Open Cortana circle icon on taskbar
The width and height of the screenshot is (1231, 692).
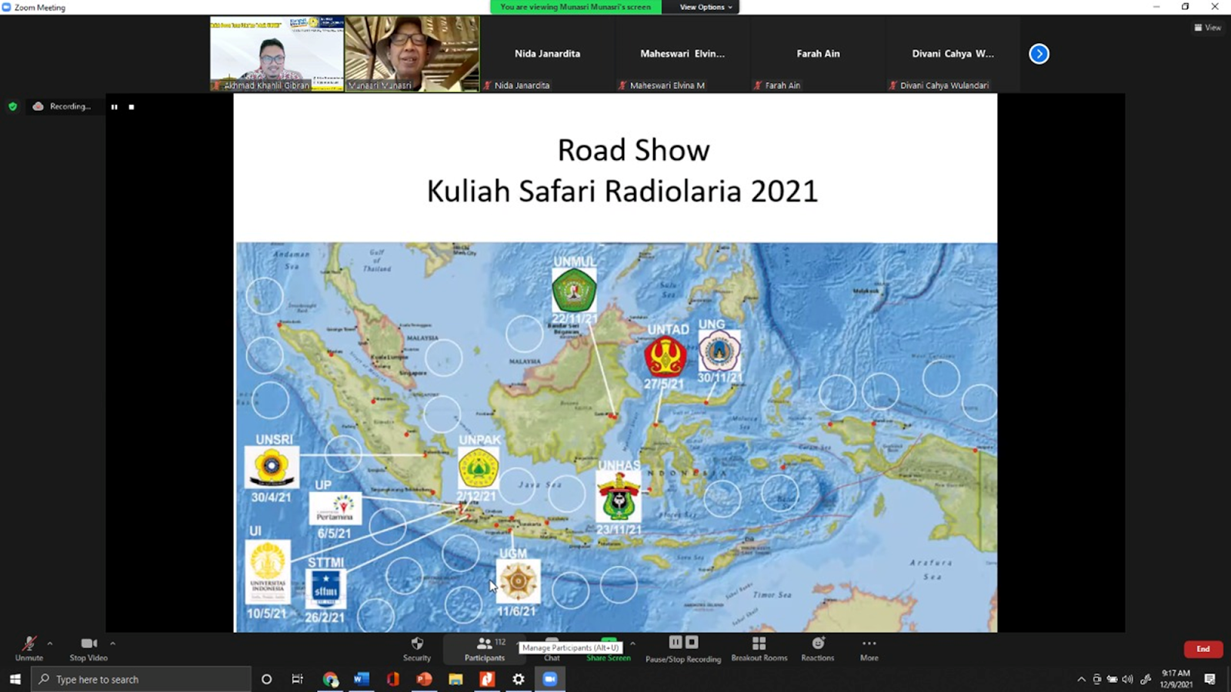266,679
